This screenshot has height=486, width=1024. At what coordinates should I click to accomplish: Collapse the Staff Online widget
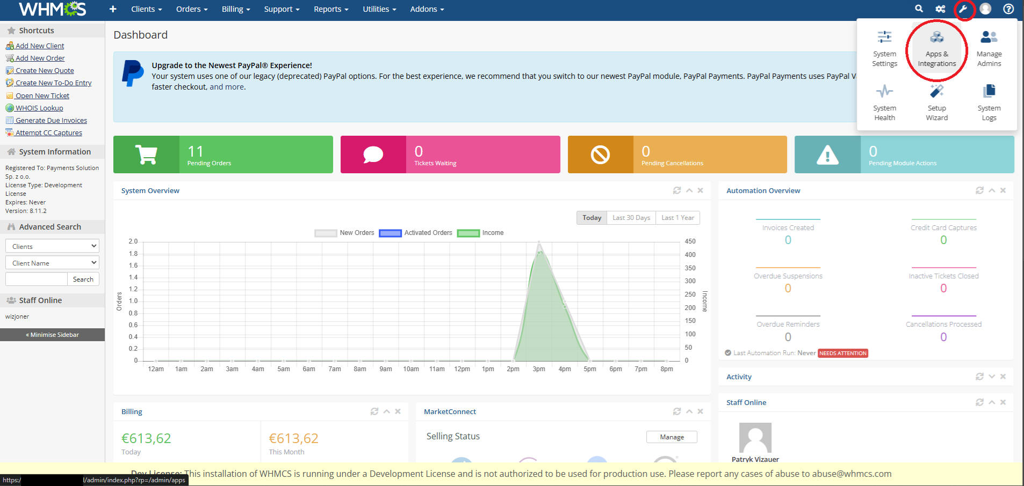coord(992,402)
